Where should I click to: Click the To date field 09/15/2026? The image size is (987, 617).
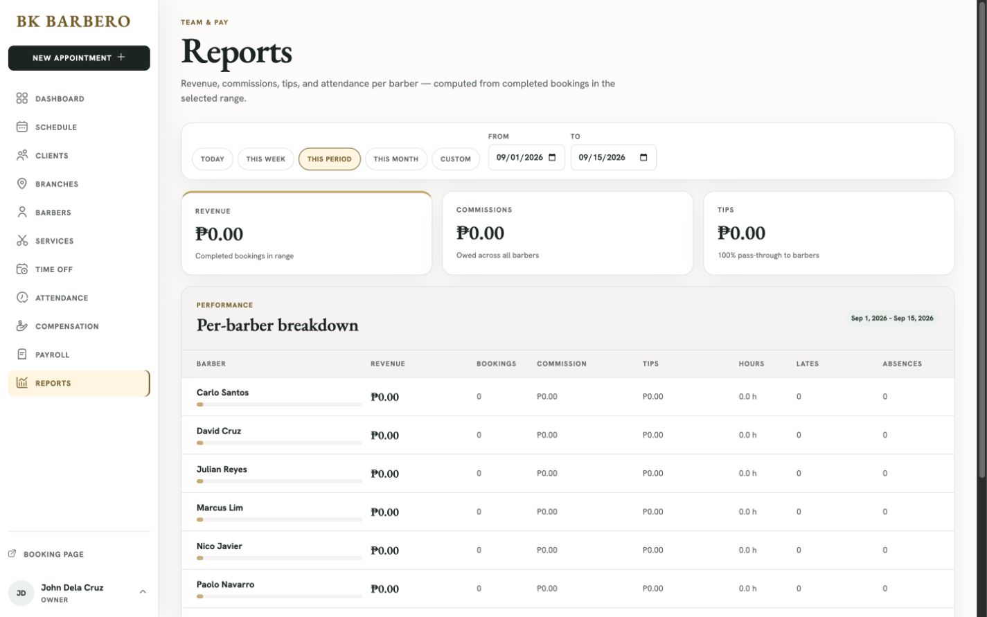[613, 157]
